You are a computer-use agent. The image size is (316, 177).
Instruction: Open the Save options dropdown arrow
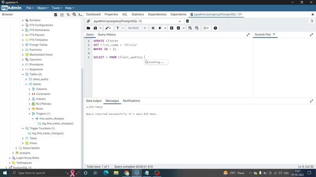tap(100, 28)
